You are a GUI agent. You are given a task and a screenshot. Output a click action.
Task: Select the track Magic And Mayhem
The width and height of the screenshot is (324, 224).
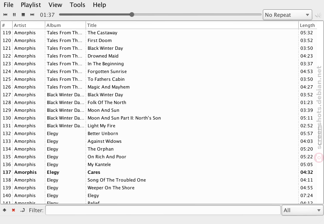[159, 87]
